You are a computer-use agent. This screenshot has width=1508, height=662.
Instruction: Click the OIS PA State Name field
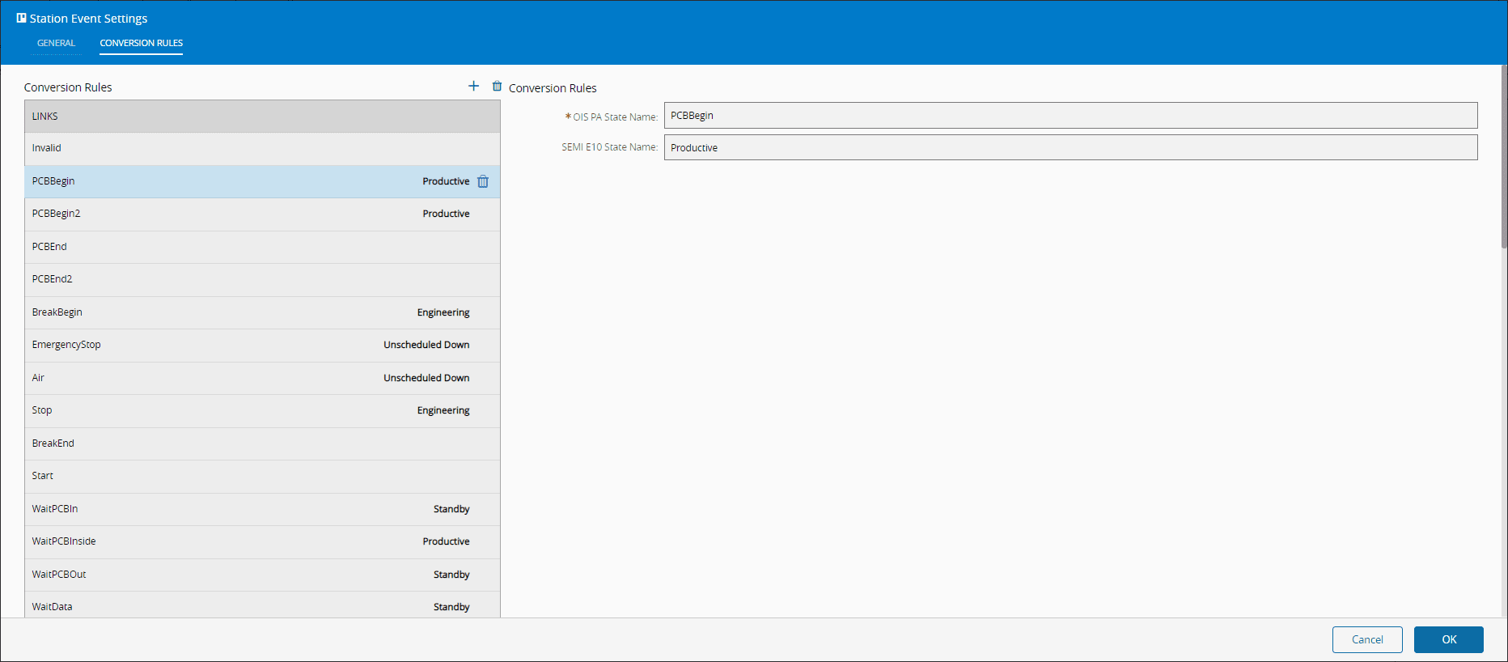click(x=1070, y=116)
